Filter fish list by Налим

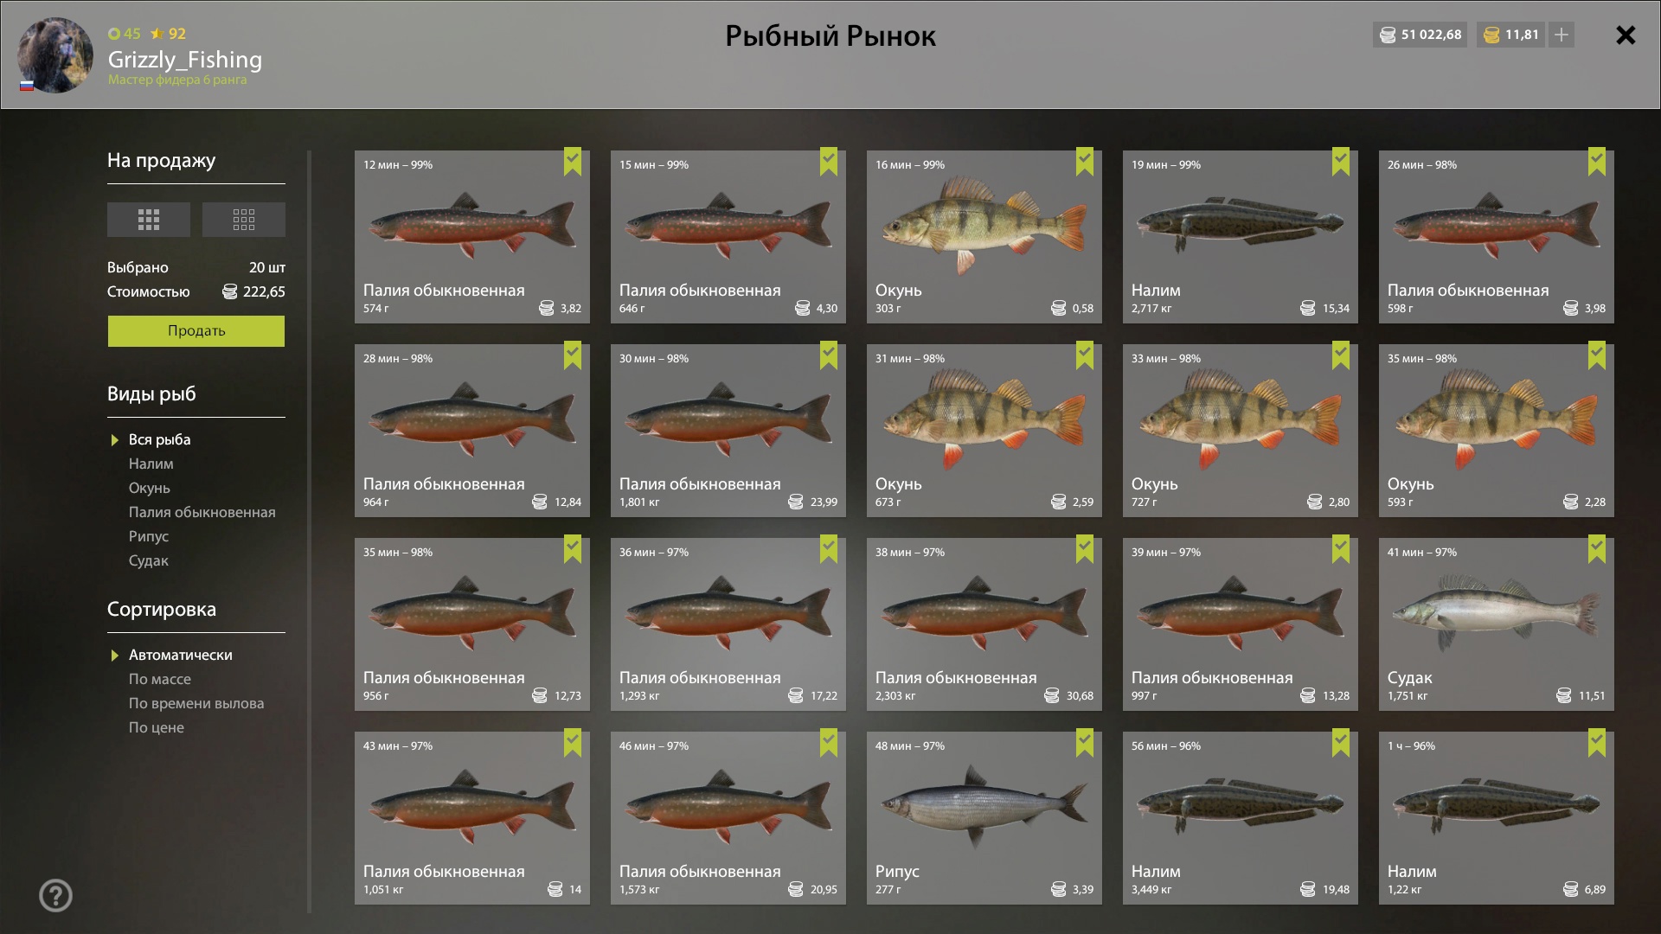tap(151, 464)
